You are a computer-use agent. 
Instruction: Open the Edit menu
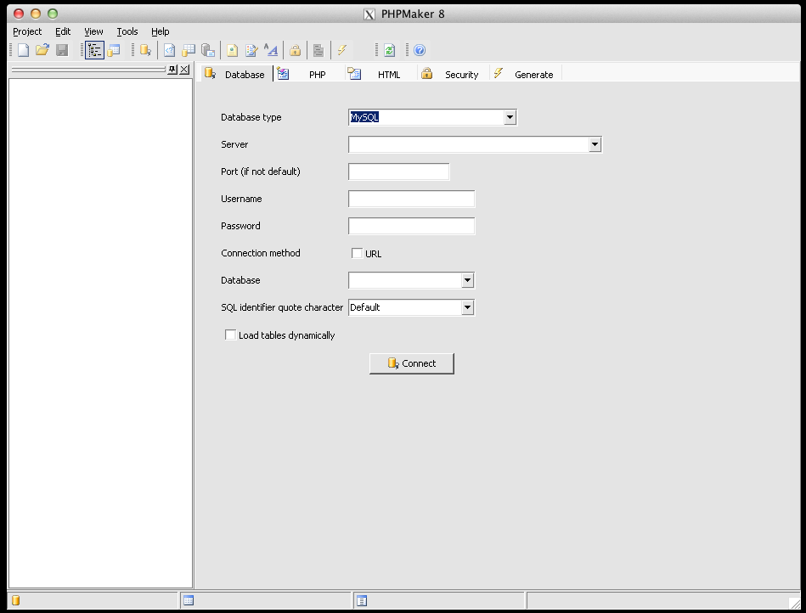[x=63, y=31]
